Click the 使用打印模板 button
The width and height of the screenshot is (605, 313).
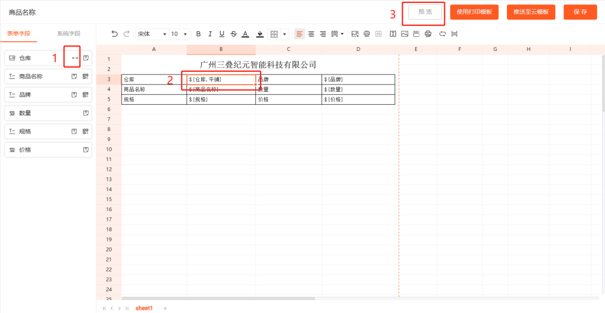[474, 12]
